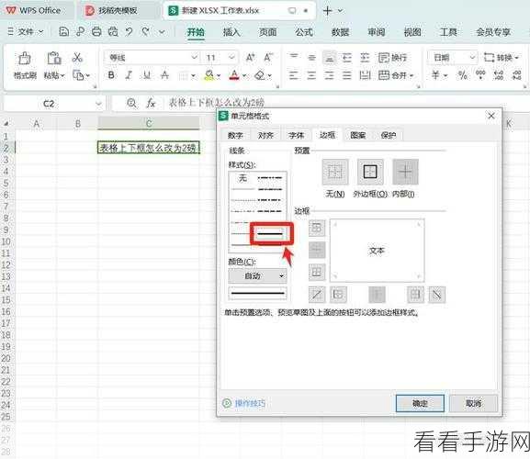
Task: Open the Data (数据) ribbon tab
Action: [x=340, y=32]
